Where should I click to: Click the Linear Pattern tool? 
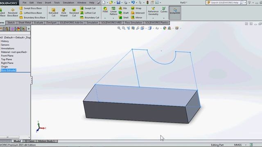(113, 11)
